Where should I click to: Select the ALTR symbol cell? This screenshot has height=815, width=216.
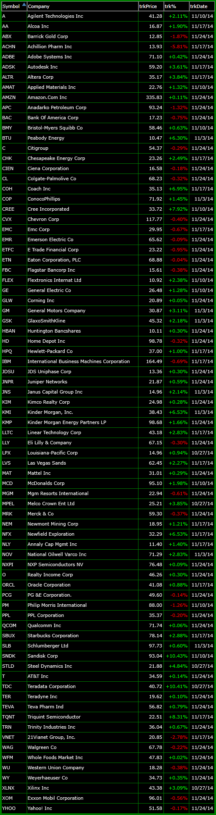(x=14, y=77)
